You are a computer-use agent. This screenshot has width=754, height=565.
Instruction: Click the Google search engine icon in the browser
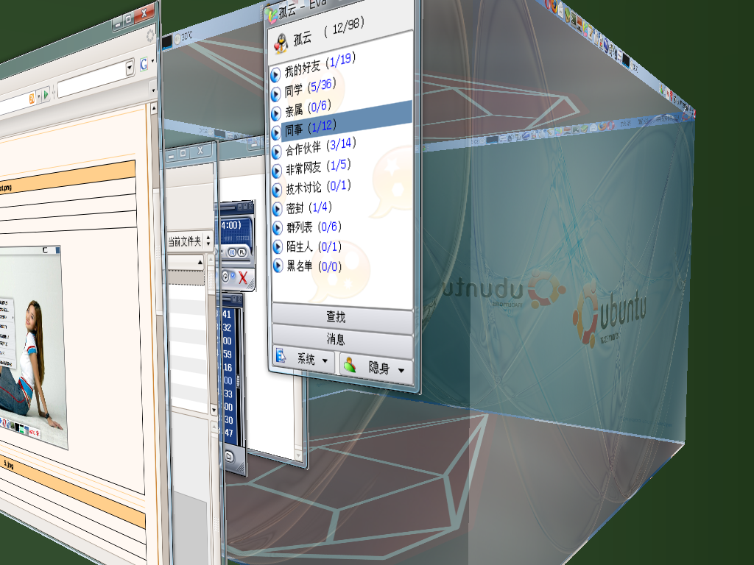tap(144, 63)
